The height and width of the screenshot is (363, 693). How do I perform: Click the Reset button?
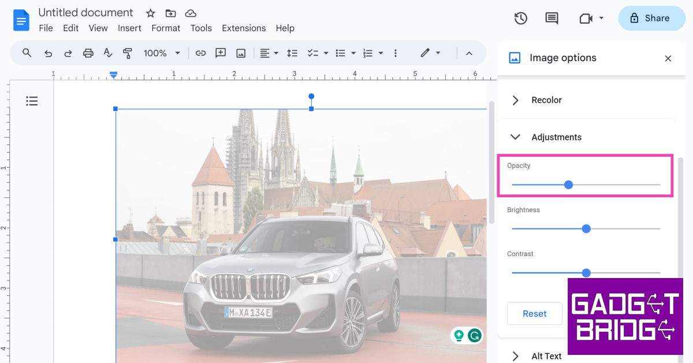[534, 314]
